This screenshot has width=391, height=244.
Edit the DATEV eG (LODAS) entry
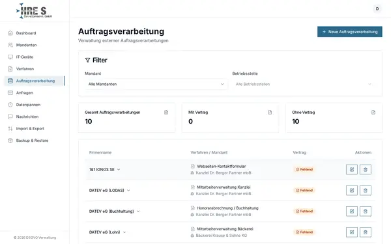[x=352, y=190]
